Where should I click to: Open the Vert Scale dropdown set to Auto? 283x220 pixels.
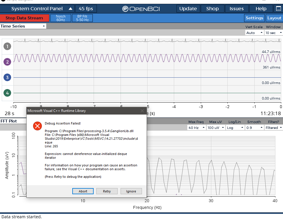pos(254,33)
